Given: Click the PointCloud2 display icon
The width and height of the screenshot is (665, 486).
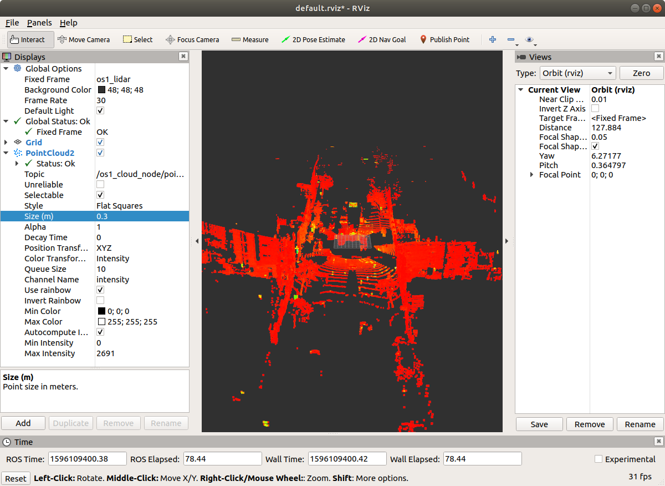Looking at the screenshot, I should tap(18, 153).
